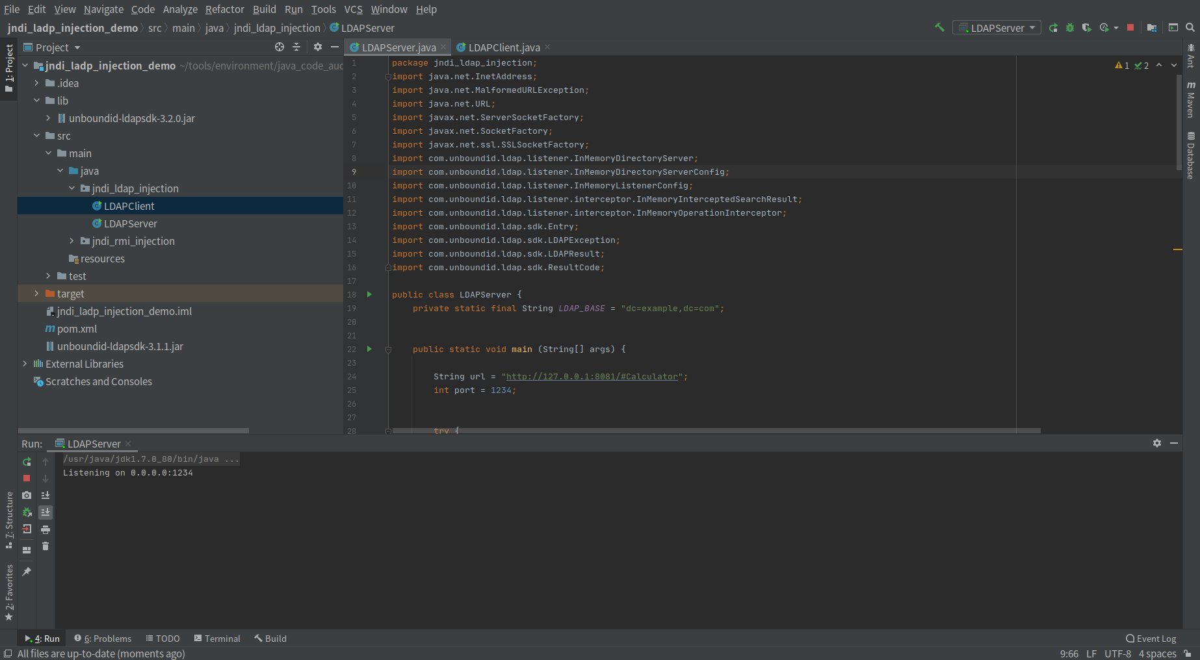
Task: Run LDAPServer class via gutter arrow line 18
Action: click(369, 294)
